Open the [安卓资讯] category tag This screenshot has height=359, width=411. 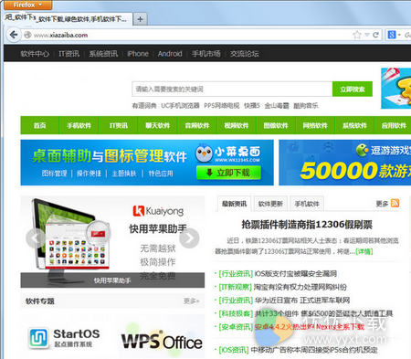click(x=236, y=327)
